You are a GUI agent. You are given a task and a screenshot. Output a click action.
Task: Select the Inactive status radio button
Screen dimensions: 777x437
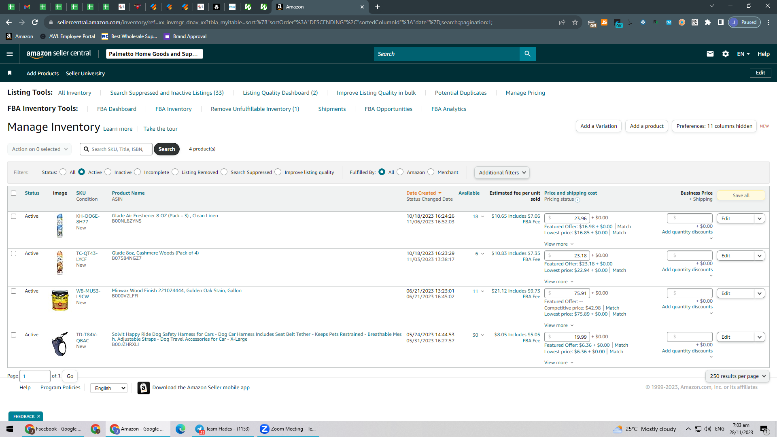(x=108, y=172)
